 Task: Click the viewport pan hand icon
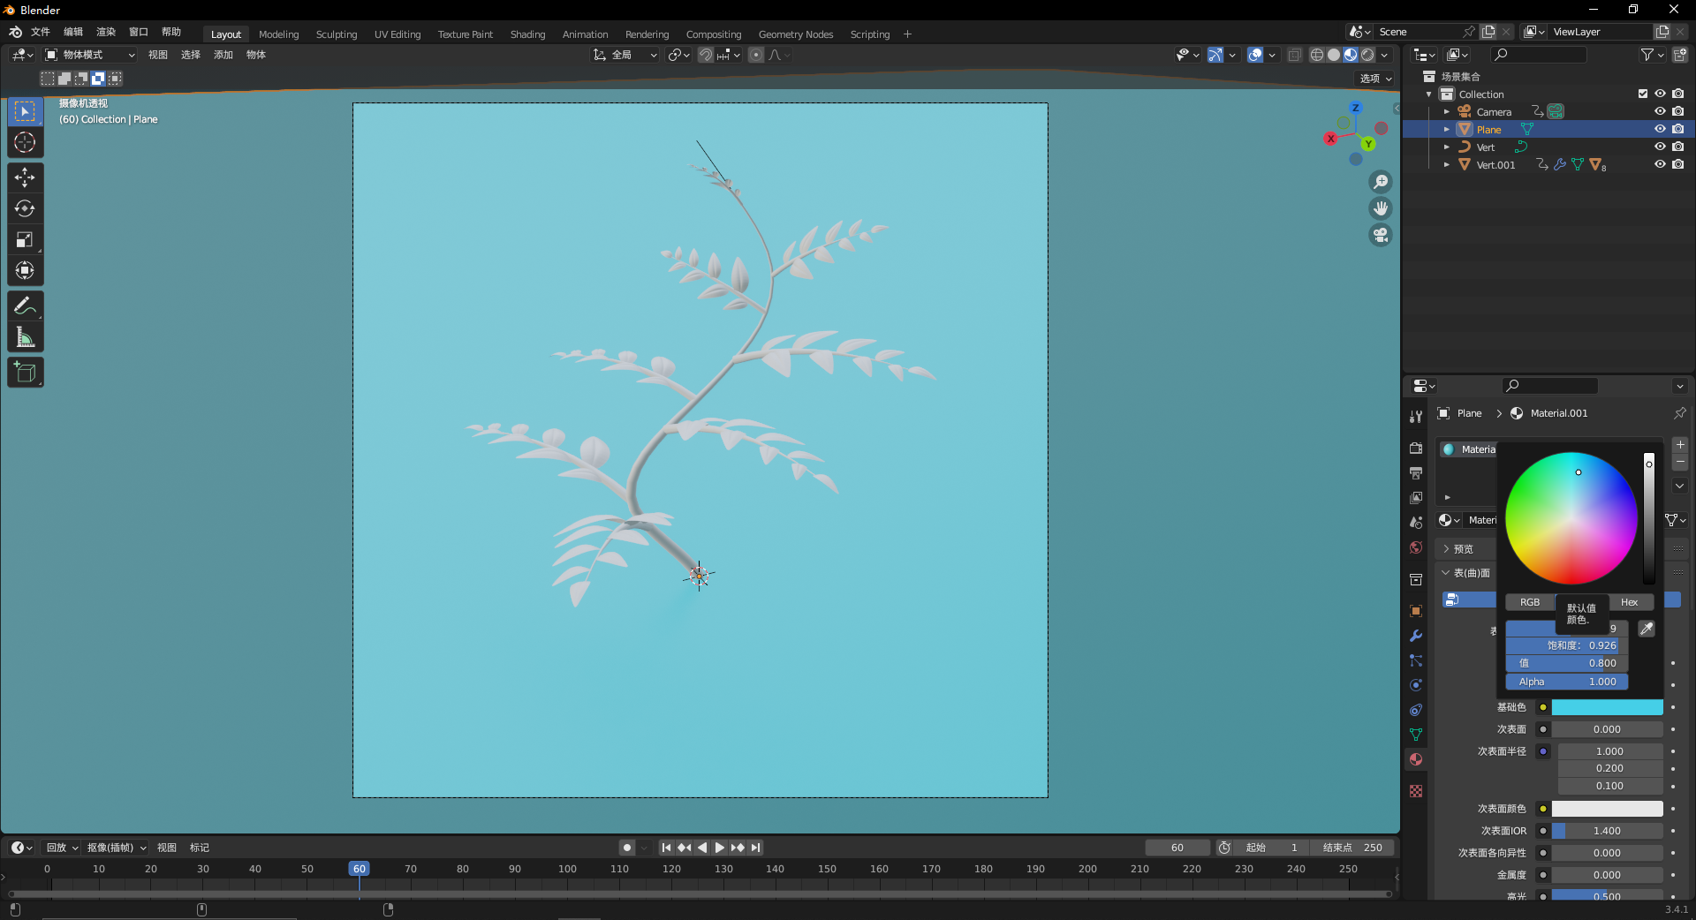tap(1380, 208)
